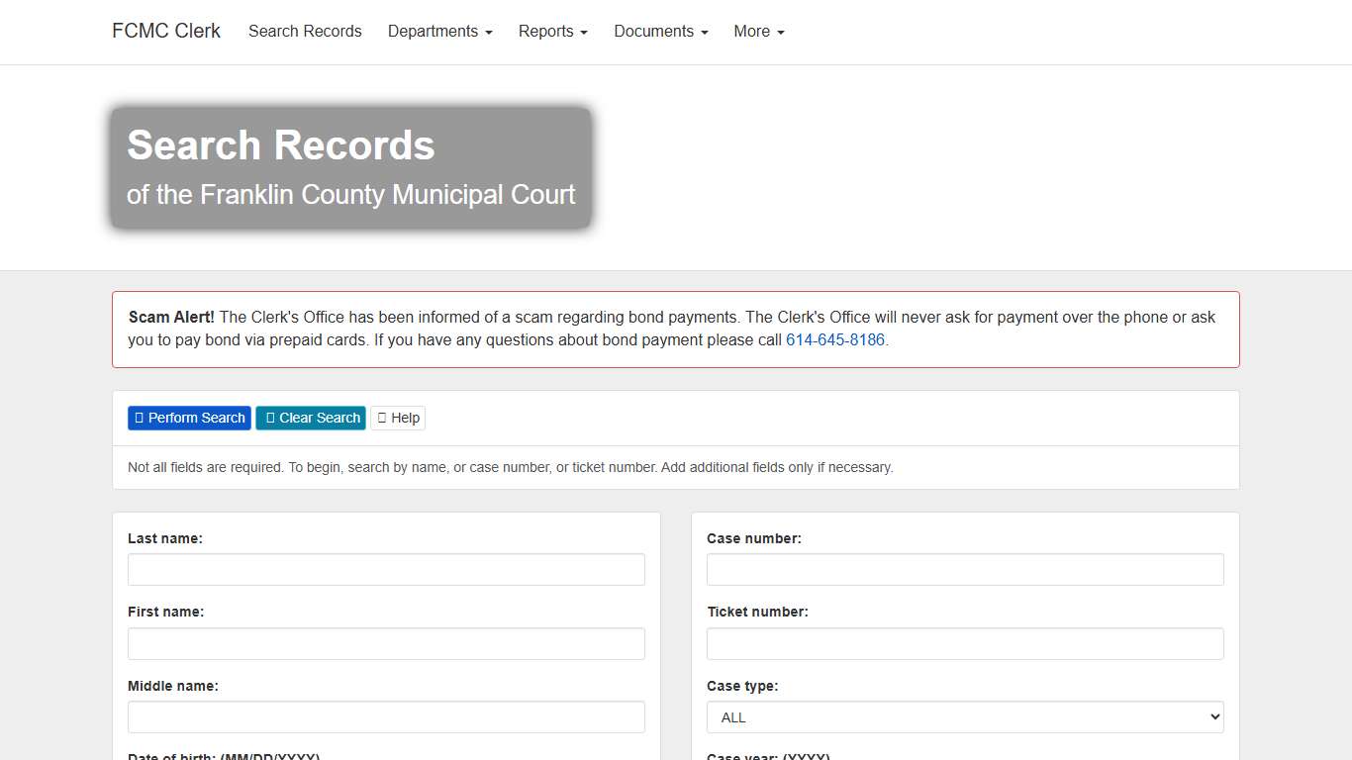Image resolution: width=1352 pixels, height=760 pixels.
Task: Open the Help panel
Action: pos(397,418)
